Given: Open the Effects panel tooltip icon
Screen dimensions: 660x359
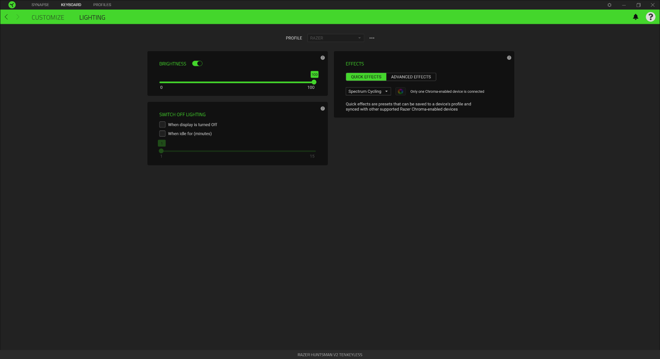Looking at the screenshot, I should point(509,57).
